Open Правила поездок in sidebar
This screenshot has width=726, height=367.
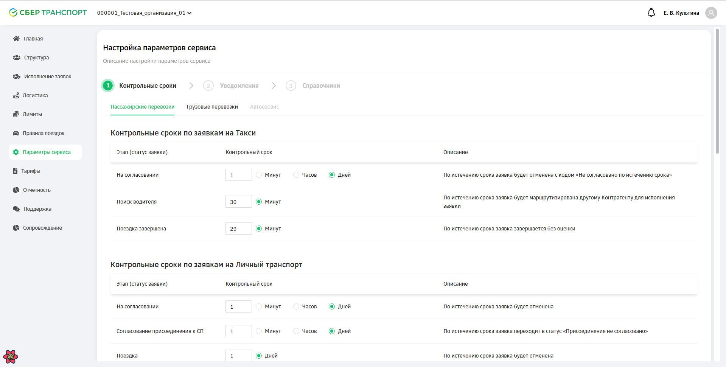point(44,133)
